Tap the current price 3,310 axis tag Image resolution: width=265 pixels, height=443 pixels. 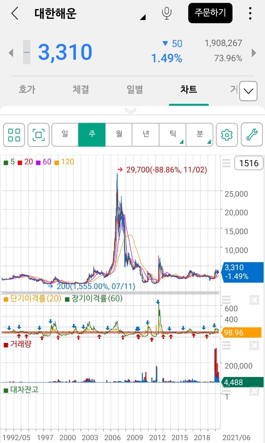click(243, 272)
